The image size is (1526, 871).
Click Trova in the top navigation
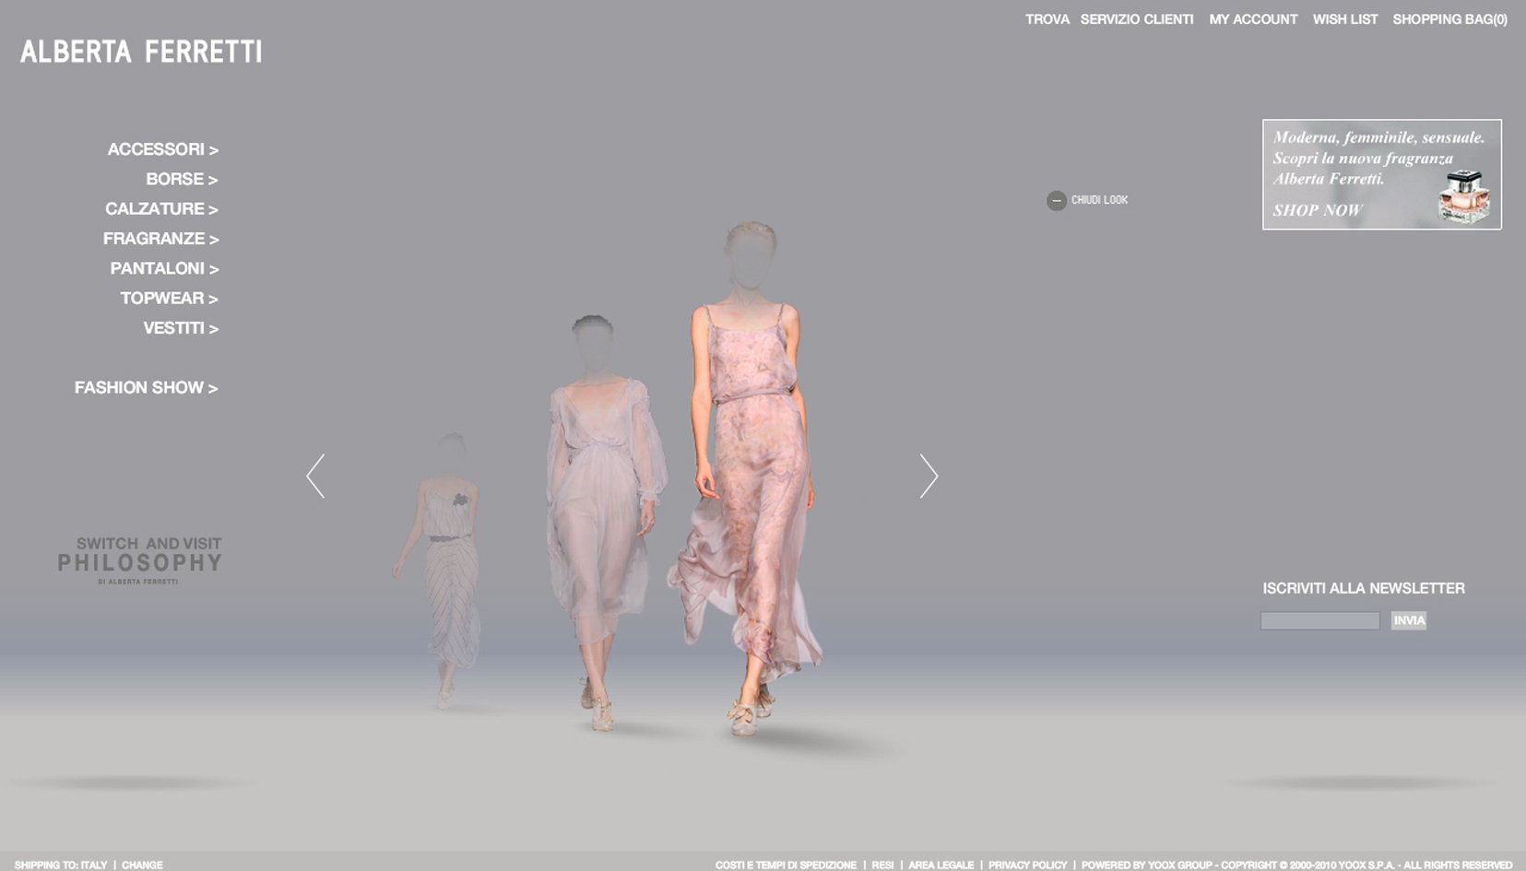pyautogui.click(x=1047, y=19)
